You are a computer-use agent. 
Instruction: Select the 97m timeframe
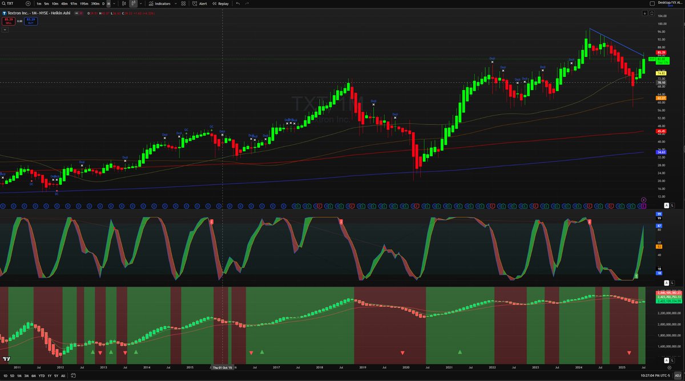click(x=74, y=3)
